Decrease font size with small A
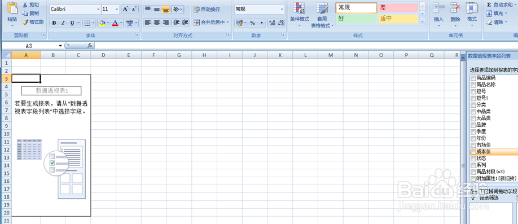This screenshot has width=518, height=224. pyautogui.click(x=134, y=9)
